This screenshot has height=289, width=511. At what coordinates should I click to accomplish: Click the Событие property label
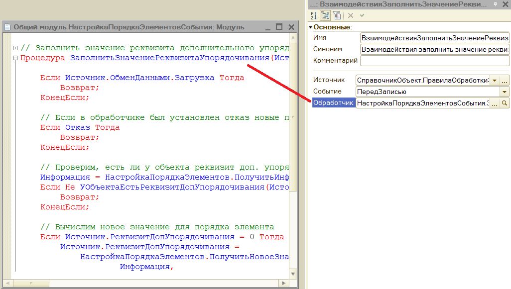327,91
